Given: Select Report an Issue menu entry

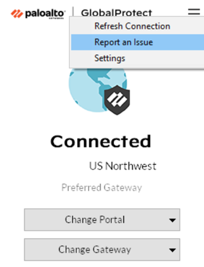Looking at the screenshot, I should pos(137,42).
